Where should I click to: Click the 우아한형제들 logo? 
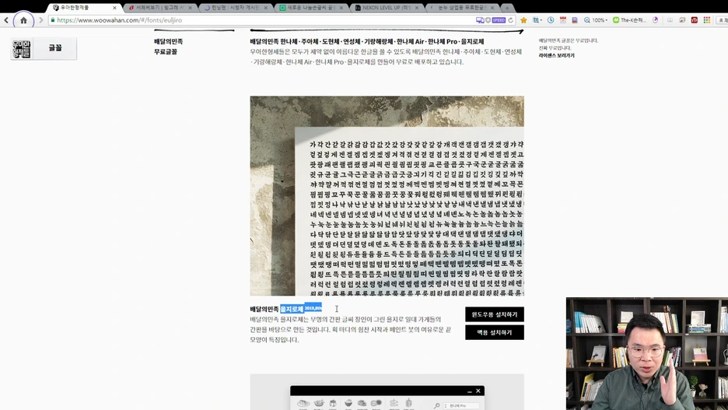point(21,49)
